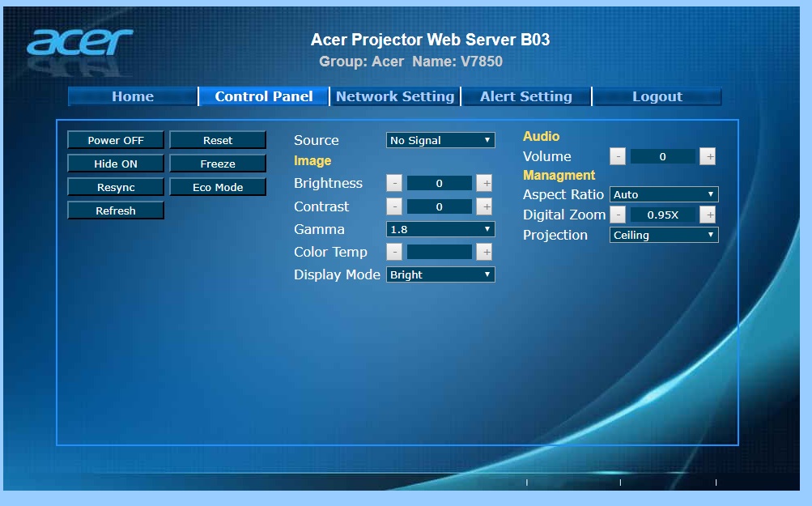Toggle the Freeze button
Viewport: 812px width, 506px height.
point(218,164)
